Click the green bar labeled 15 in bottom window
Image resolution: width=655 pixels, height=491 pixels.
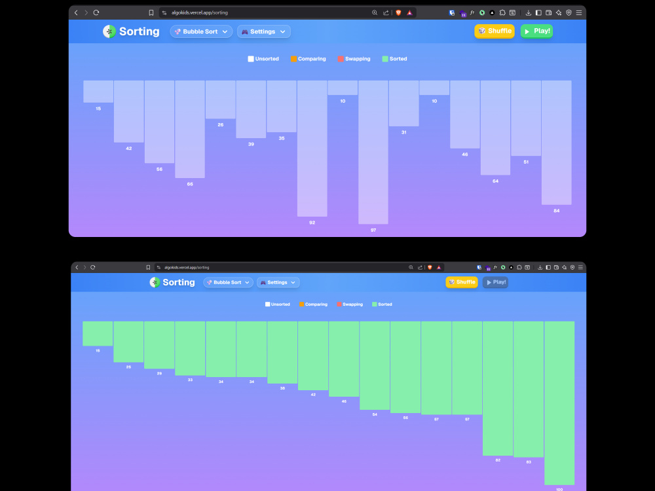coord(98,334)
